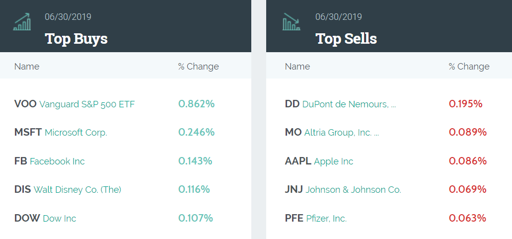Click the 0.195% change value for DD
The image size is (512, 239).
pyautogui.click(x=466, y=104)
